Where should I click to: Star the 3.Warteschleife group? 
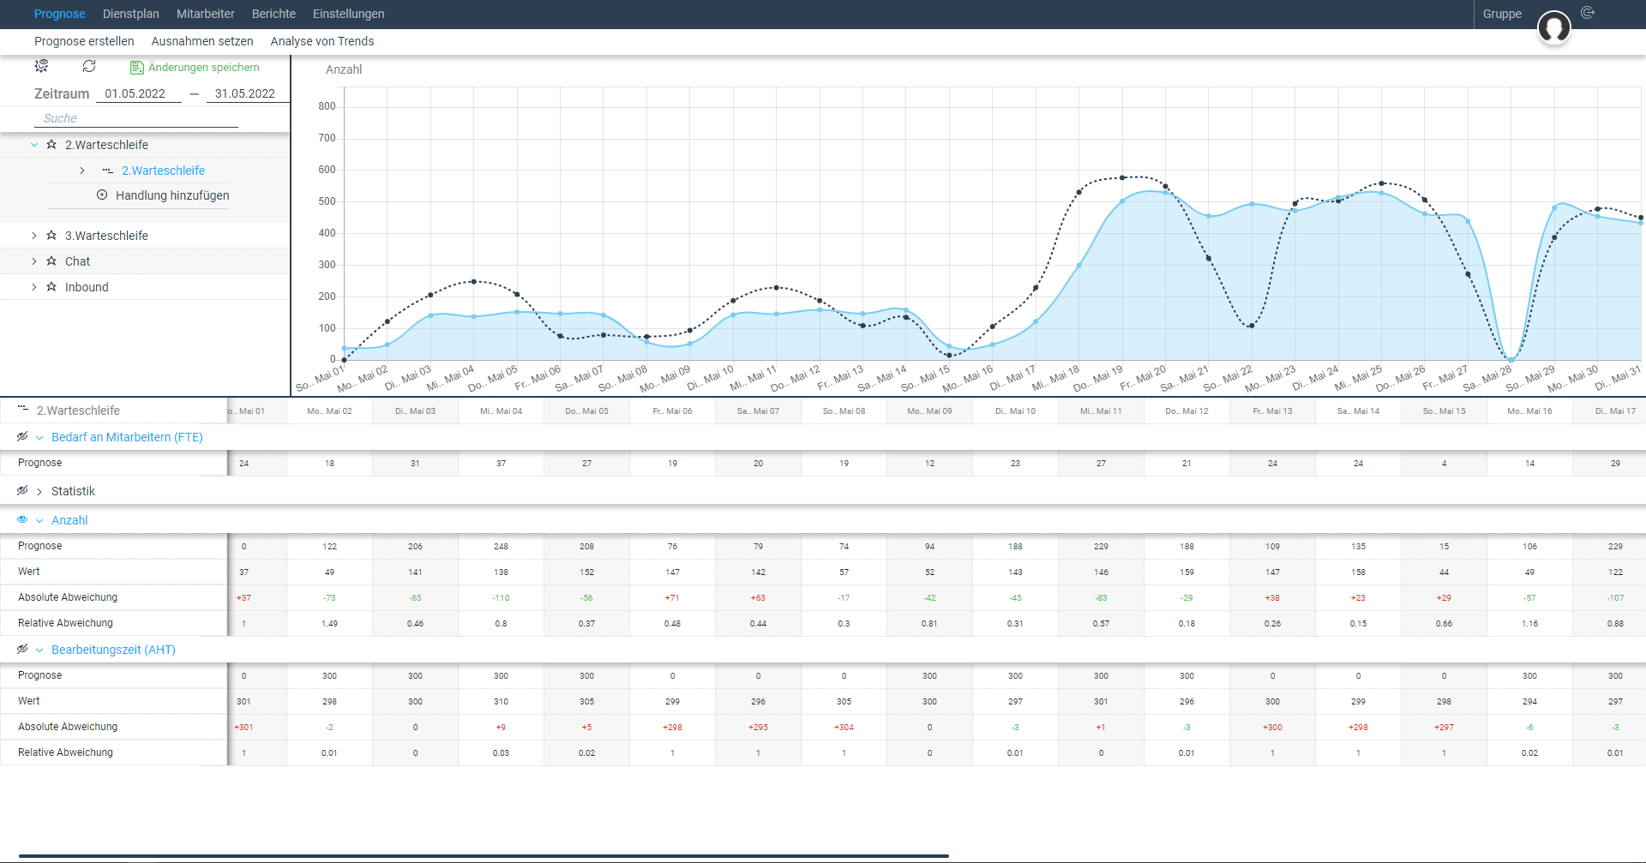(x=51, y=236)
